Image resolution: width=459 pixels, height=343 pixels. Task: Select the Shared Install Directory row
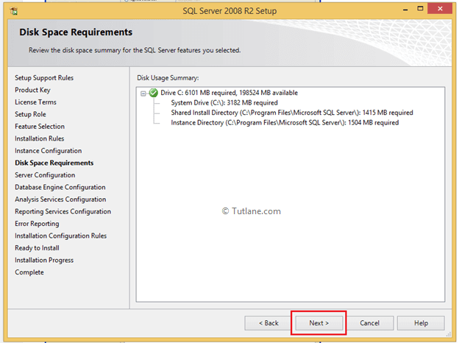coord(292,113)
